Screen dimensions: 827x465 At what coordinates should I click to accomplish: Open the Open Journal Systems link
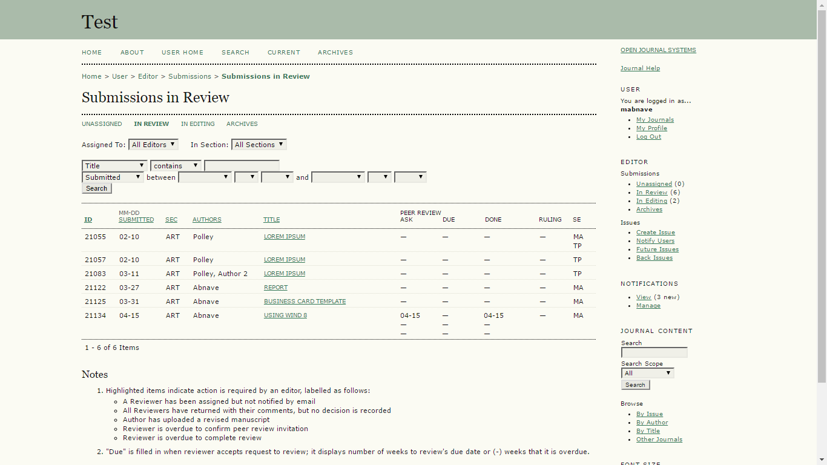[x=658, y=50]
